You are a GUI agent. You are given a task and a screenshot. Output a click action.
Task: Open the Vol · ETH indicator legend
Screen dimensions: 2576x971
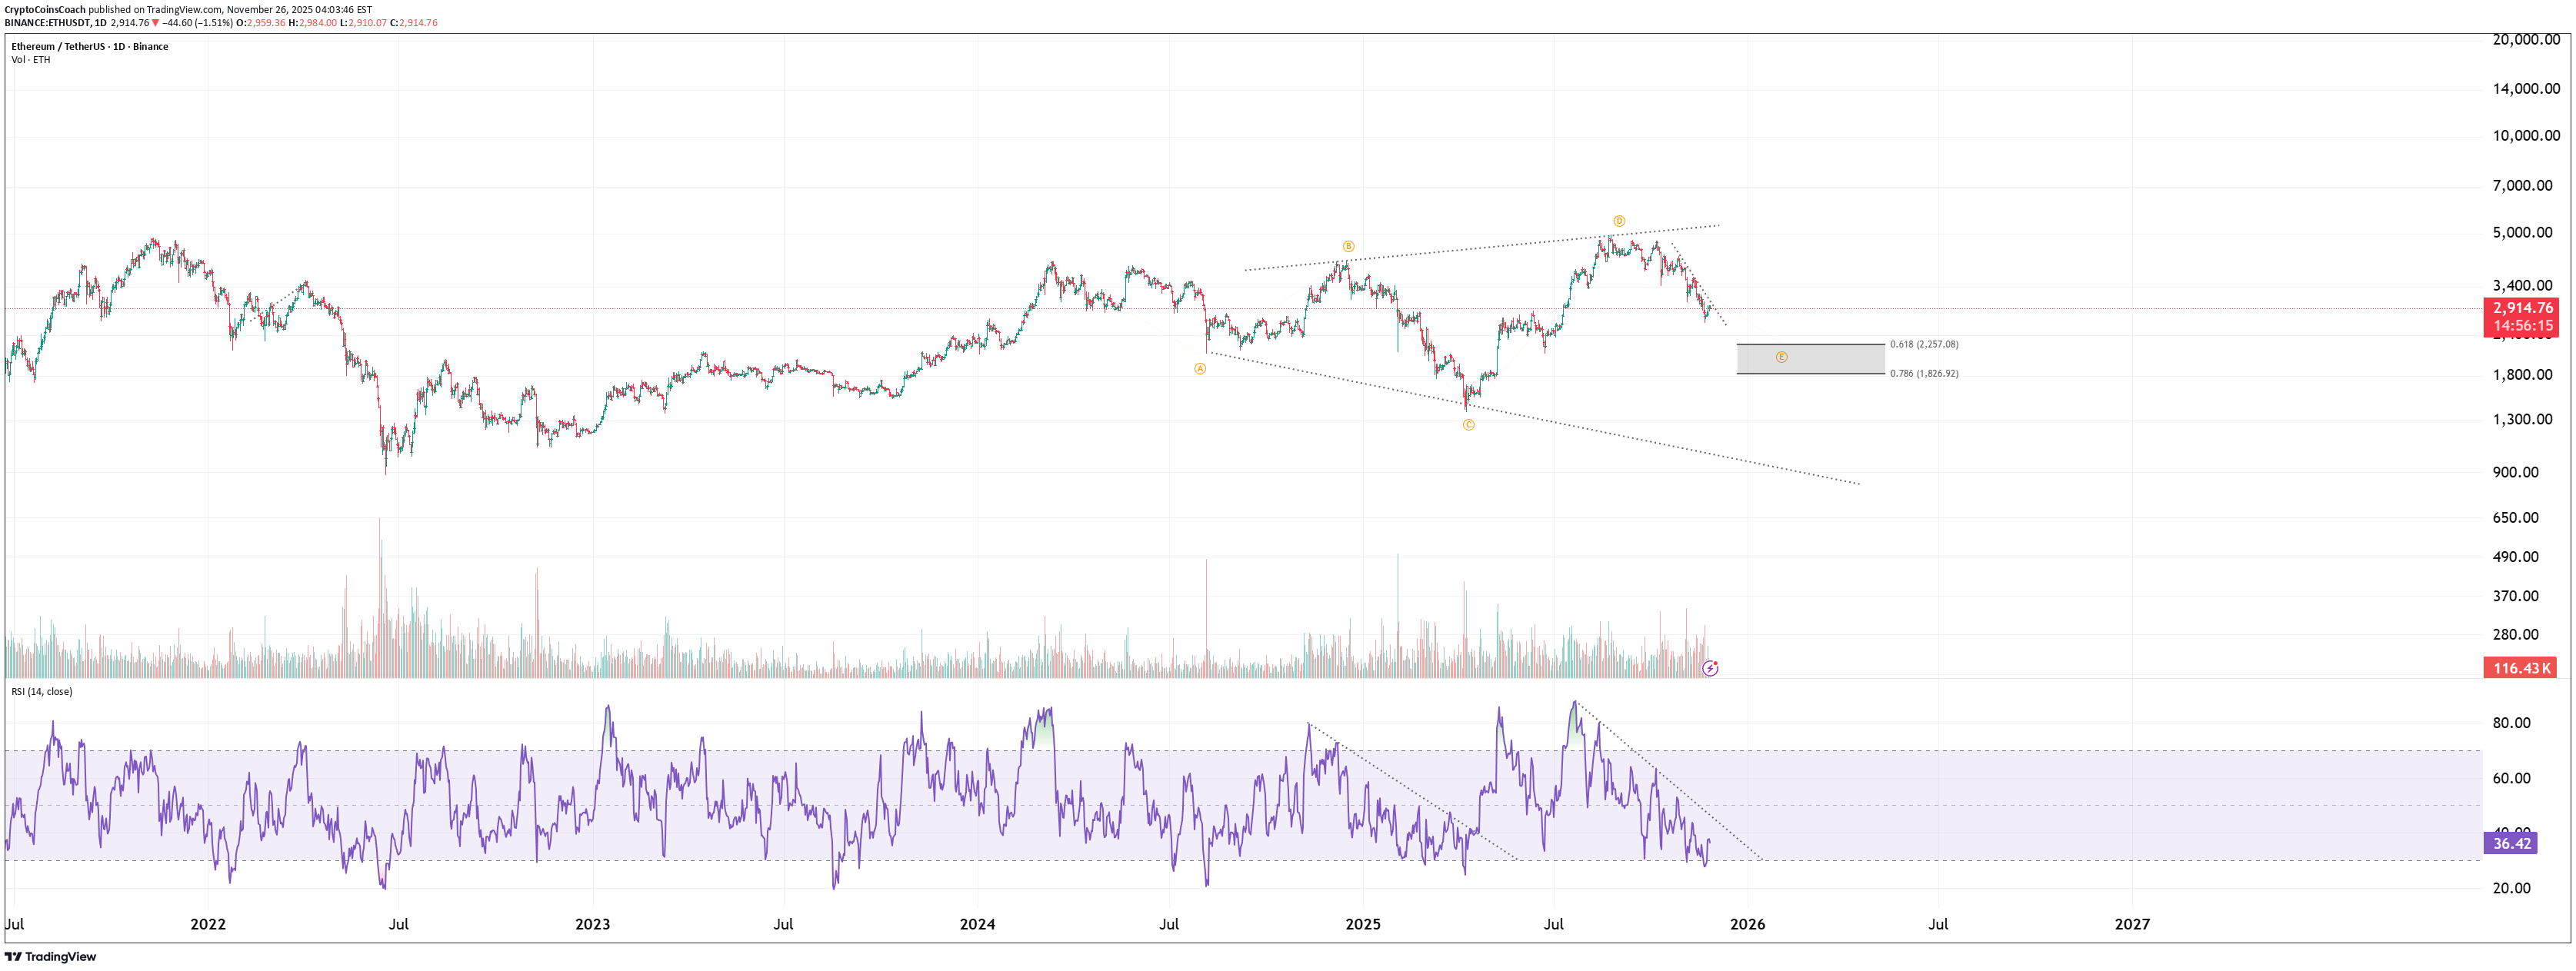tap(30, 60)
